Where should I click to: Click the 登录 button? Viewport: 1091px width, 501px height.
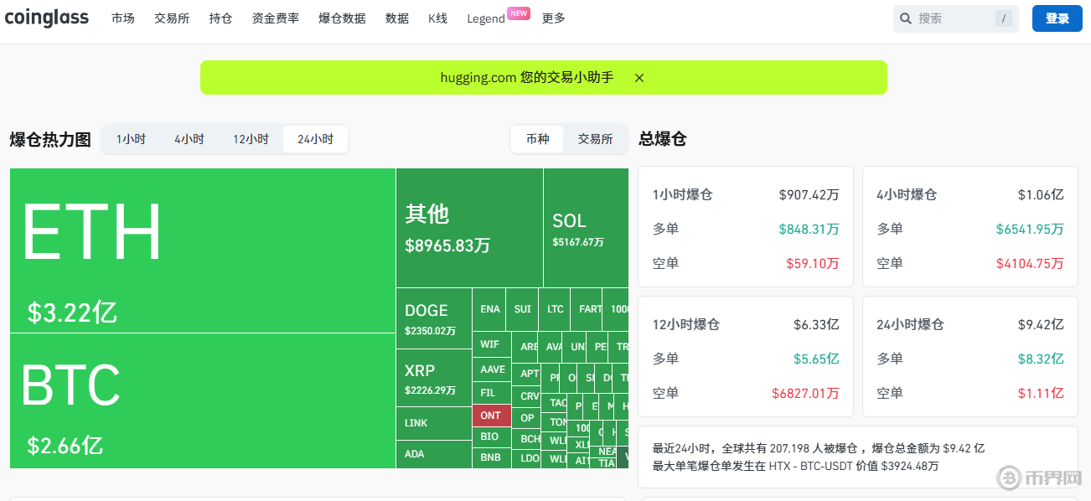point(1057,18)
